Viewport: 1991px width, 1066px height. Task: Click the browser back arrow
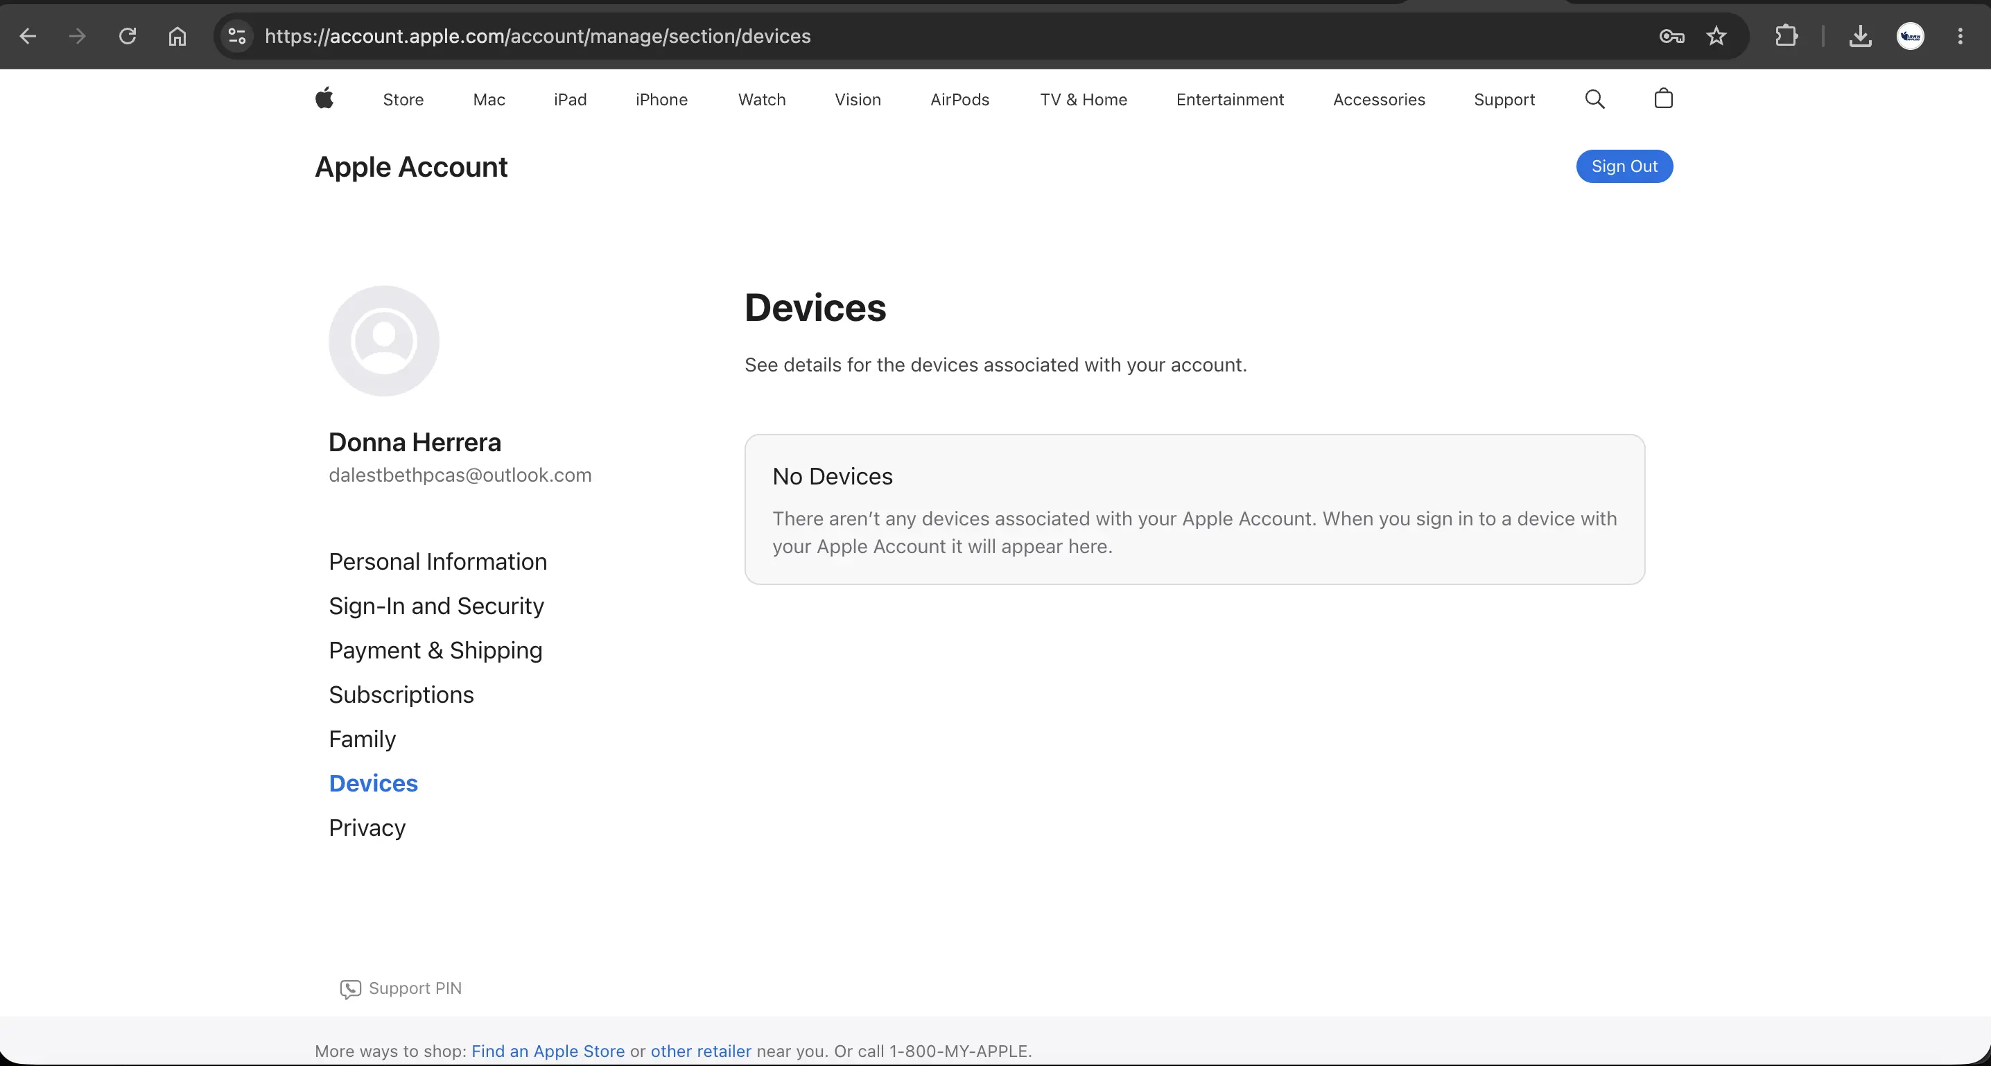pyautogui.click(x=28, y=36)
